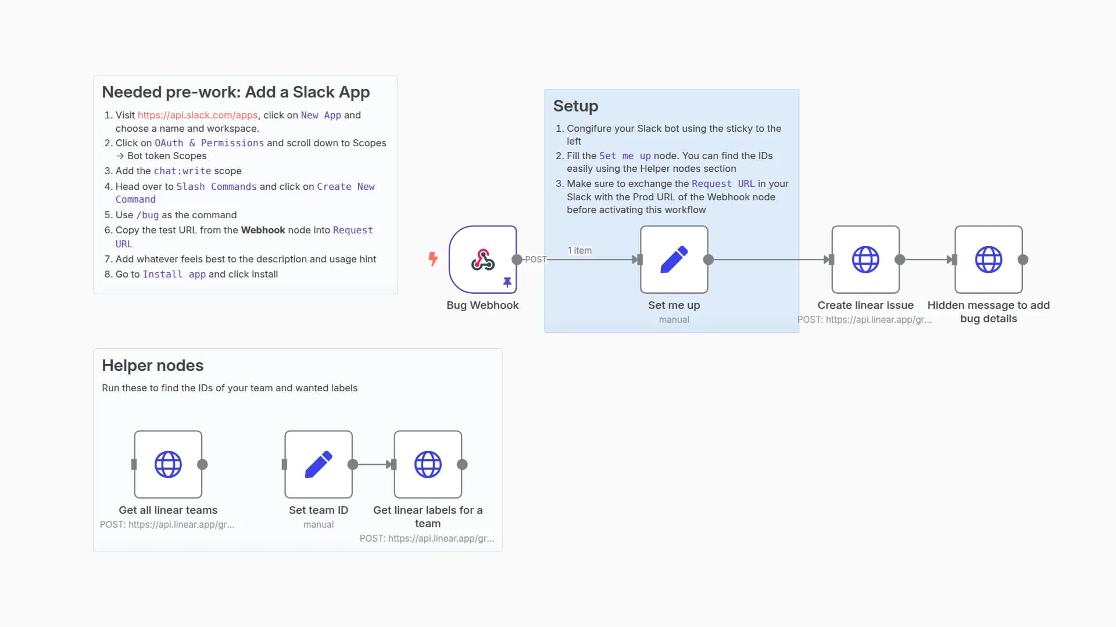
Task: Click the pin icon on Bug Webhook
Action: pyautogui.click(x=507, y=282)
